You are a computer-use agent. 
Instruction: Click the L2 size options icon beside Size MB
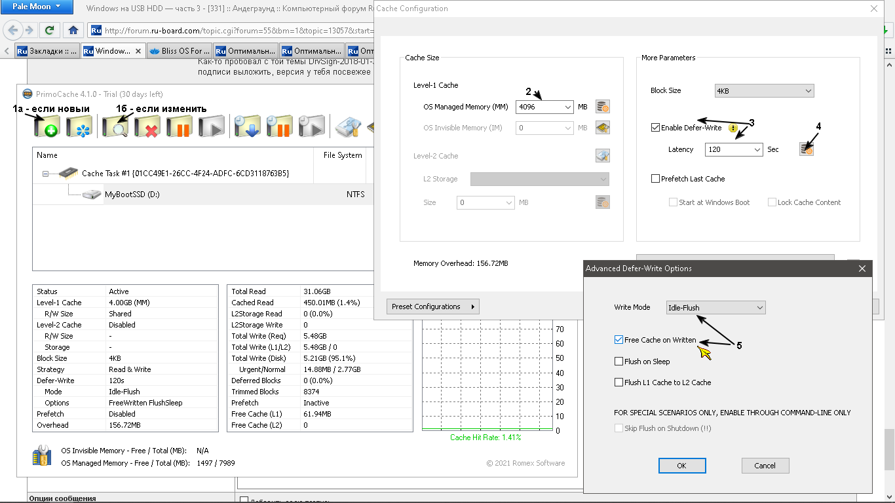[603, 203]
